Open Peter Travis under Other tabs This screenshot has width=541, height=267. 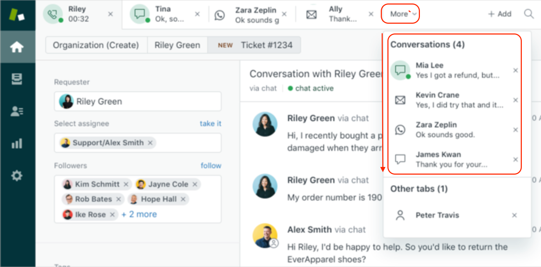(437, 215)
